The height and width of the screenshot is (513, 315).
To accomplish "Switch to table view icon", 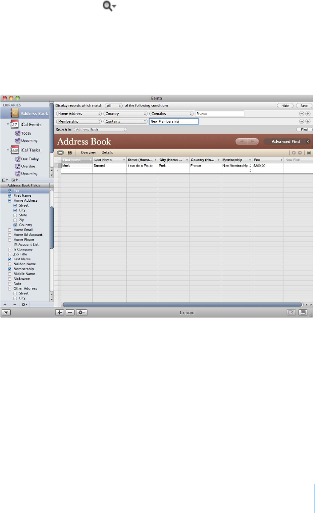I will pos(60,152).
